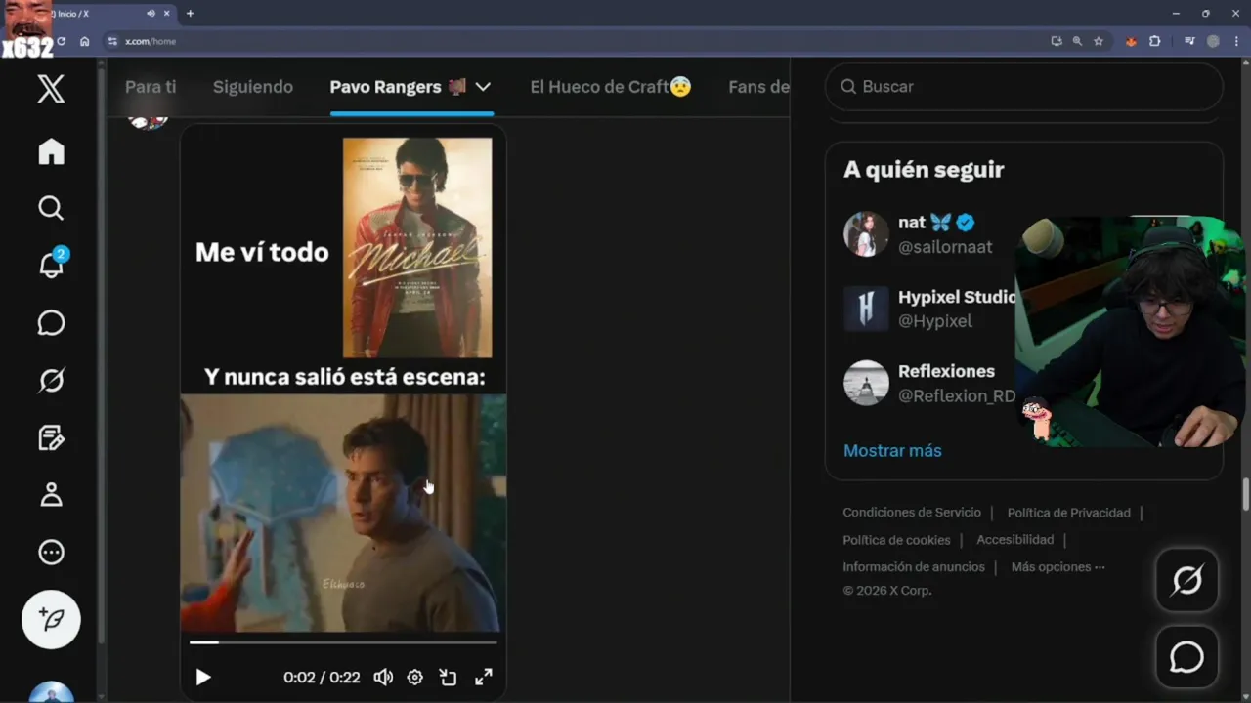Open Chrome media control icon

click(1189, 41)
